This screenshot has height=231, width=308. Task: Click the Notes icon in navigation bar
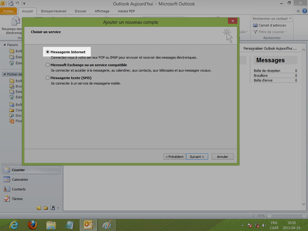pyautogui.click(x=39, y=208)
